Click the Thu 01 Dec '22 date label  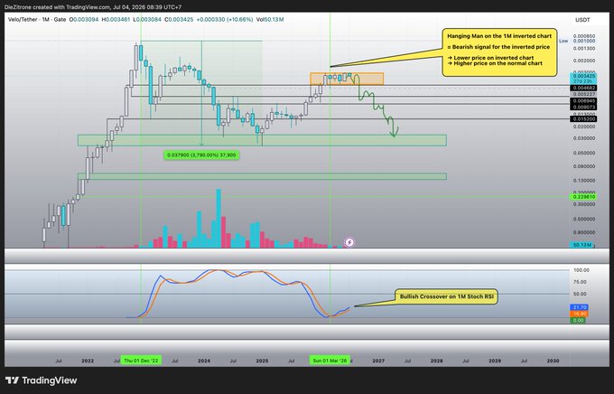click(141, 361)
